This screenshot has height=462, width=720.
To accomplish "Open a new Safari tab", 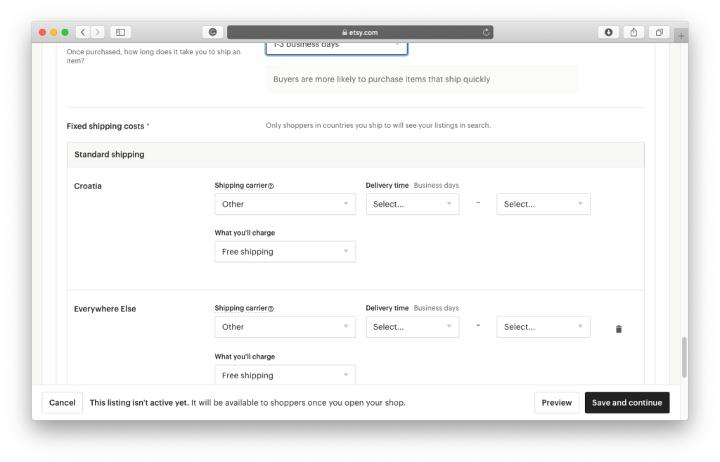I will 681,35.
